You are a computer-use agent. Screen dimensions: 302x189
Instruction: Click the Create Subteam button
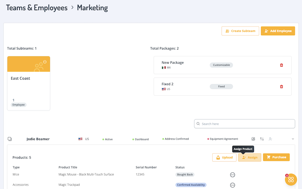click(240, 31)
